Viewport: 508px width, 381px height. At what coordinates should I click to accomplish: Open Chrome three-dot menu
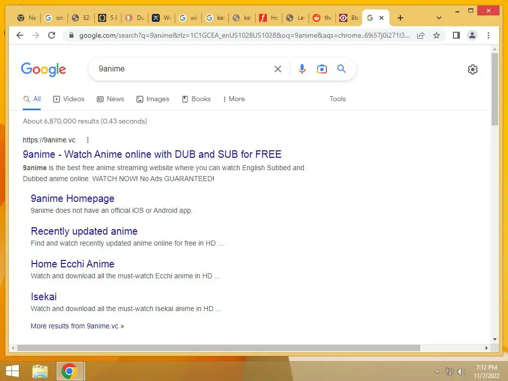(x=488, y=35)
